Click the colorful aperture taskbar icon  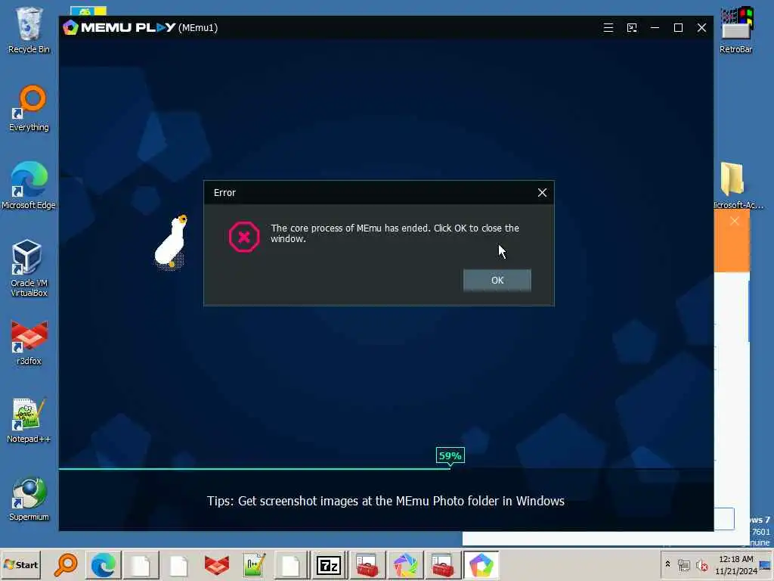(x=405, y=564)
